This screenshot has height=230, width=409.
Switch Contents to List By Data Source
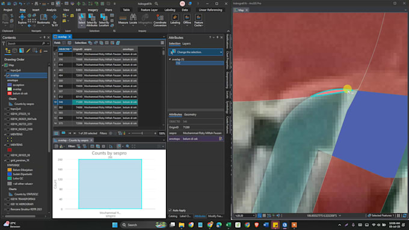[x=14, y=51]
